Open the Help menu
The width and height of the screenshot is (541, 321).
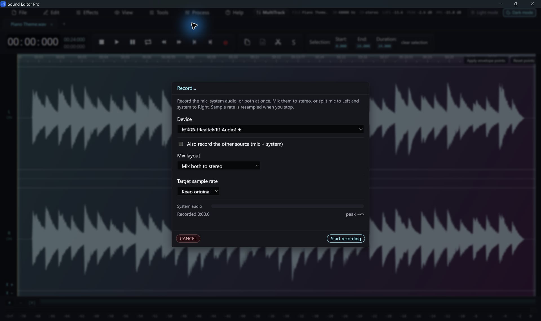click(x=234, y=12)
